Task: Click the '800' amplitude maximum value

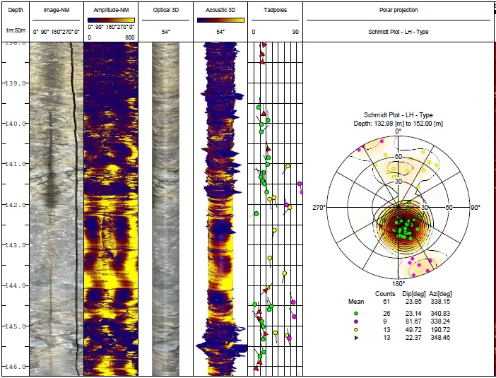Action: tap(130, 37)
